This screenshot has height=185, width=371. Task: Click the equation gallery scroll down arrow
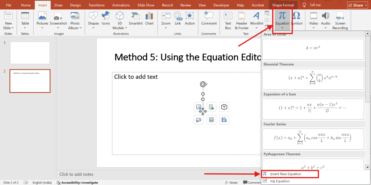pyautogui.click(x=367, y=167)
